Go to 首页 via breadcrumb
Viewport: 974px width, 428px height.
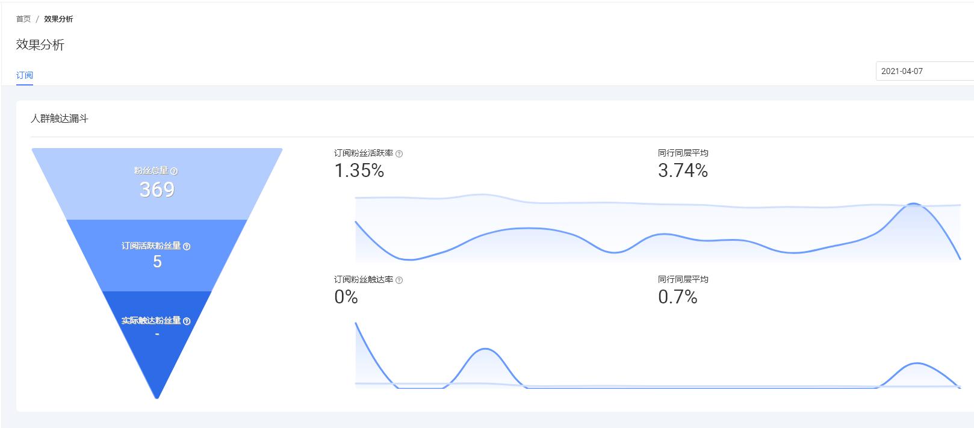pos(23,19)
